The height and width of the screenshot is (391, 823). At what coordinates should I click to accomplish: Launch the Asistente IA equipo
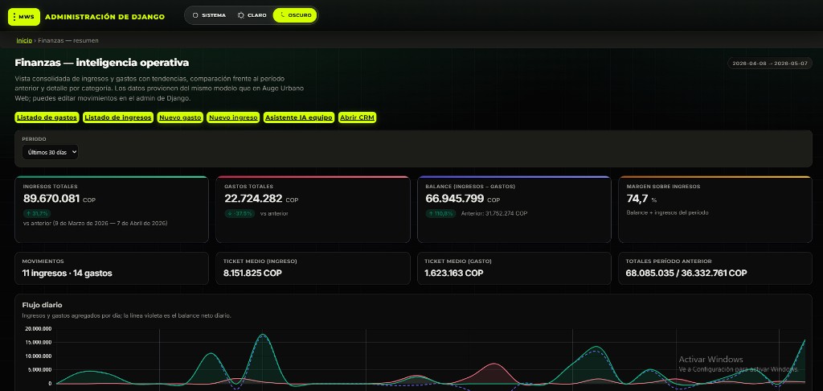(x=299, y=117)
